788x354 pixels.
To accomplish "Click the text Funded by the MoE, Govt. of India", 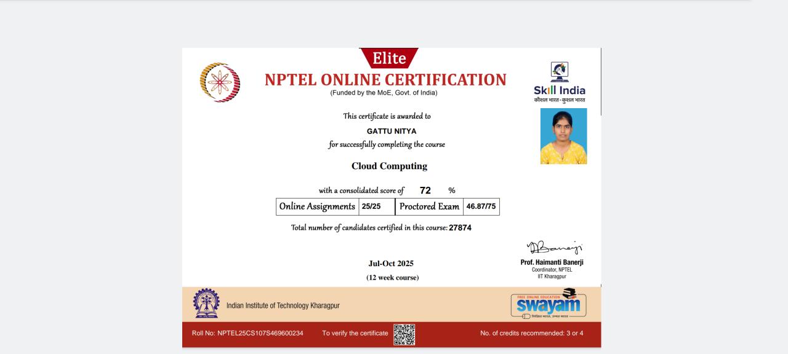I will point(384,93).
